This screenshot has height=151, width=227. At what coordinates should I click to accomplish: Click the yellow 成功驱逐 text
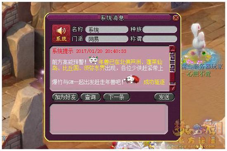[154, 82]
